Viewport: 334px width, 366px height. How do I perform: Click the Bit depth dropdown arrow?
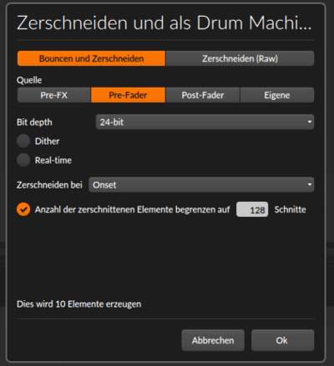(310, 122)
